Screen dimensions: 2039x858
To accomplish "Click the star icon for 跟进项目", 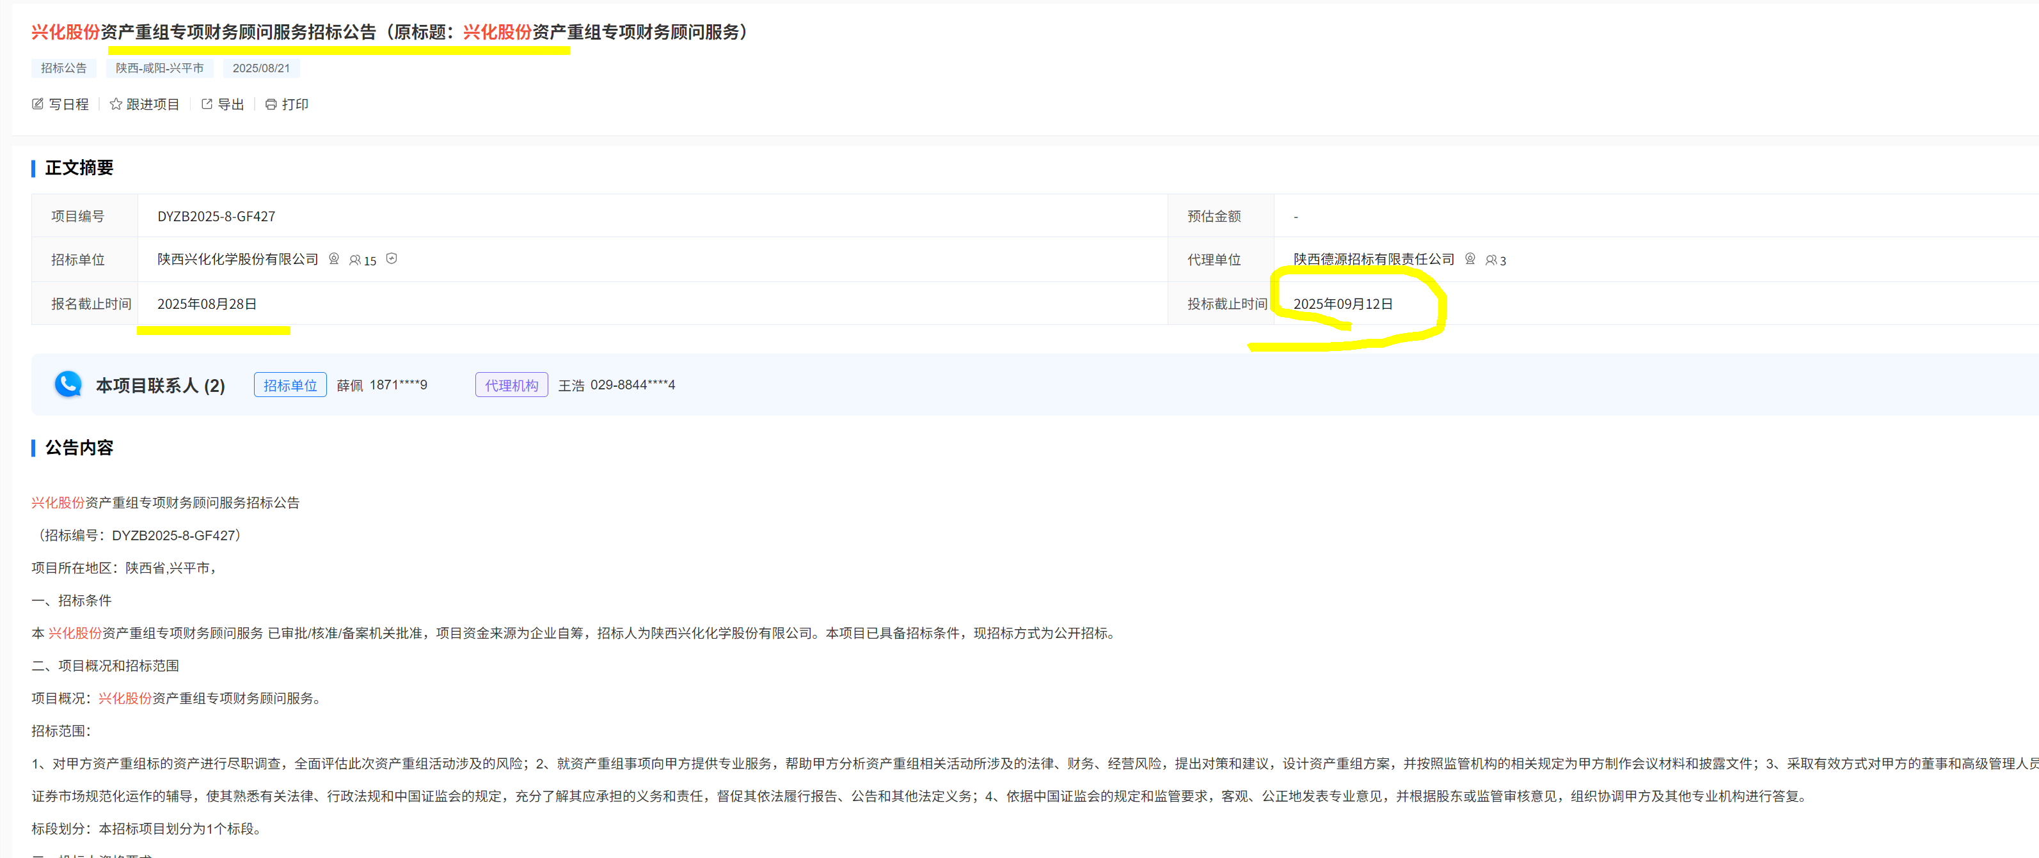I will point(116,104).
